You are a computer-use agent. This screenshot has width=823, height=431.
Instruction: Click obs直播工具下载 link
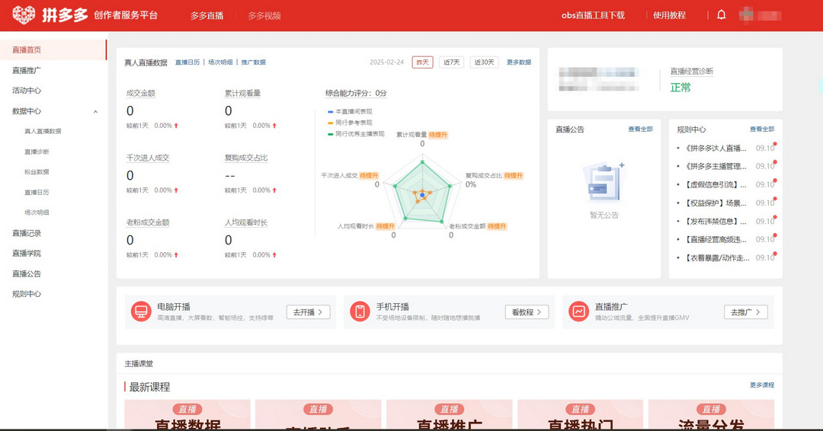(x=593, y=15)
